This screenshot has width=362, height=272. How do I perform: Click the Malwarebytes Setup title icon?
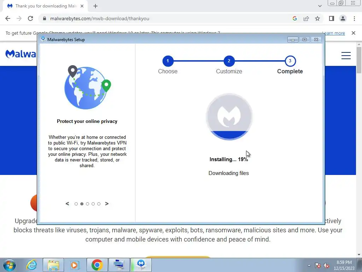(43, 39)
